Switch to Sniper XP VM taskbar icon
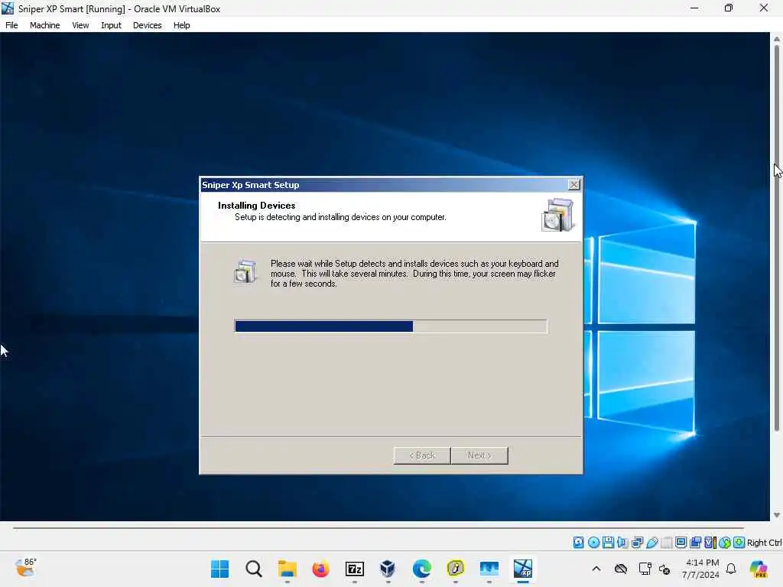Image resolution: width=783 pixels, height=587 pixels. pos(523,569)
